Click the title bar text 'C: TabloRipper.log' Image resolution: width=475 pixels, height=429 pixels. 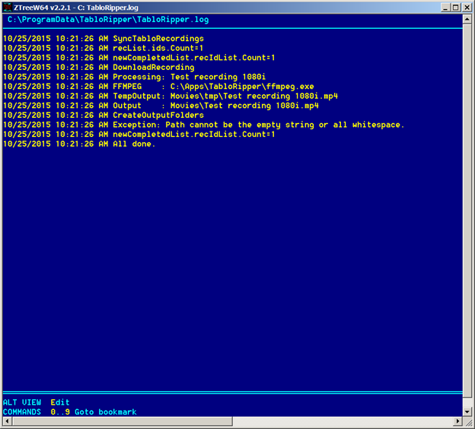[107, 8]
